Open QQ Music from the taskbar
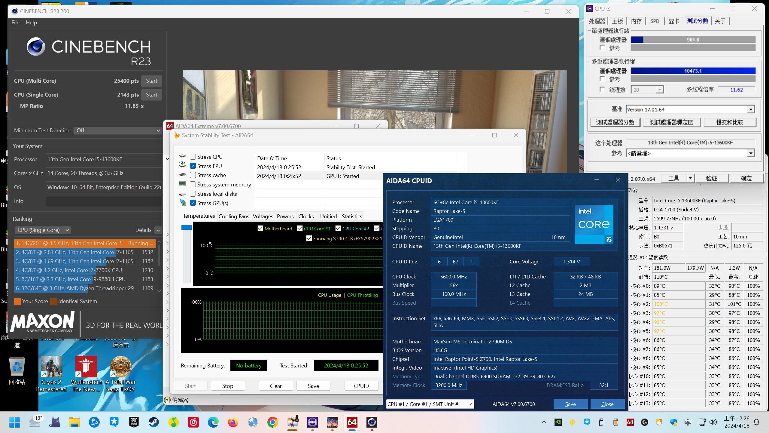The width and height of the screenshot is (769, 433). [173, 422]
